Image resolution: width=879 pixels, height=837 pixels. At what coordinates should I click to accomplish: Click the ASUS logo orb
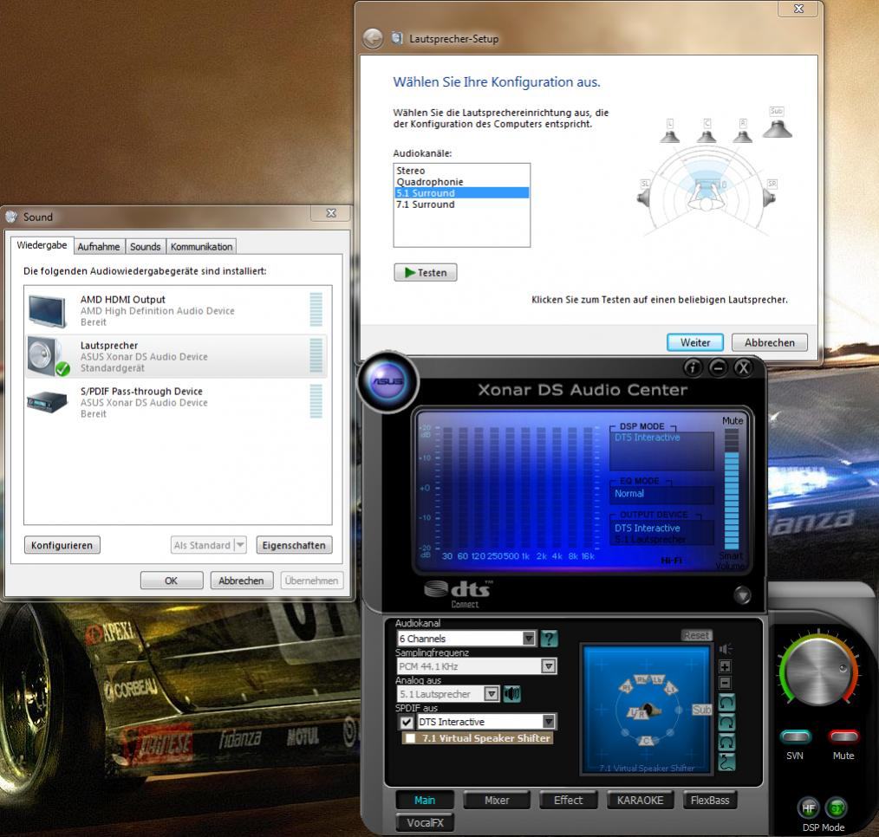click(387, 381)
